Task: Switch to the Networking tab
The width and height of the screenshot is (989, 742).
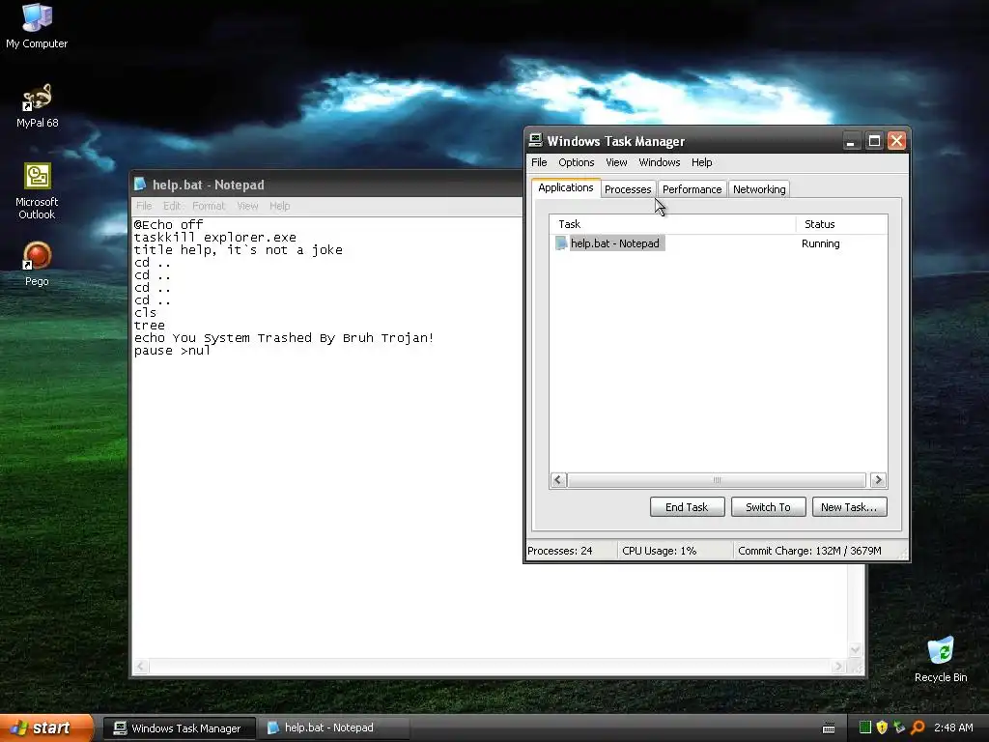Action: (x=759, y=189)
